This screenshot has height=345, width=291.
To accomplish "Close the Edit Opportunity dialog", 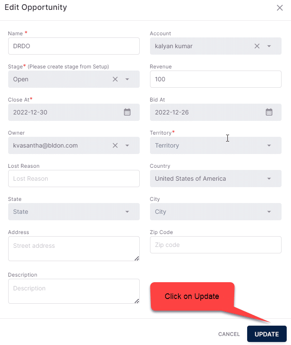I will point(280,8).
